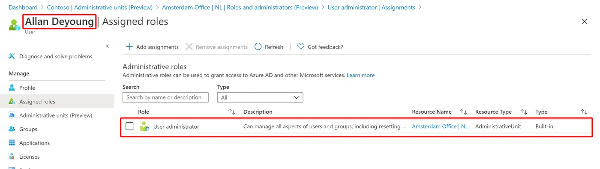Sort by Resource Name column arrows

coord(463,112)
